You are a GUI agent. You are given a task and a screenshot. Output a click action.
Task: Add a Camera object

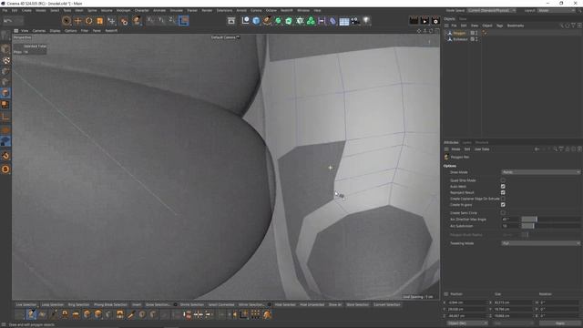click(355, 21)
